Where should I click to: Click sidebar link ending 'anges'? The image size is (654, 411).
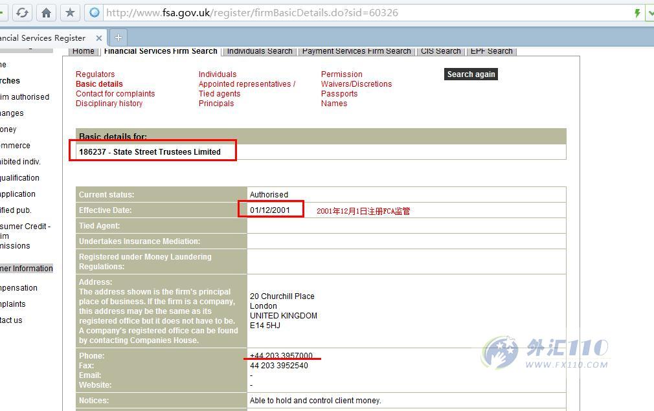12,113
